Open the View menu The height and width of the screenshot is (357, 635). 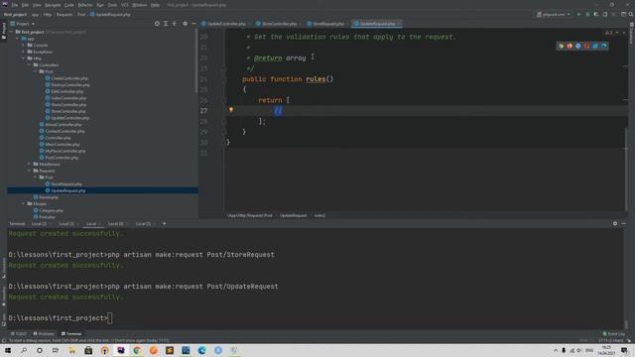coord(37,5)
